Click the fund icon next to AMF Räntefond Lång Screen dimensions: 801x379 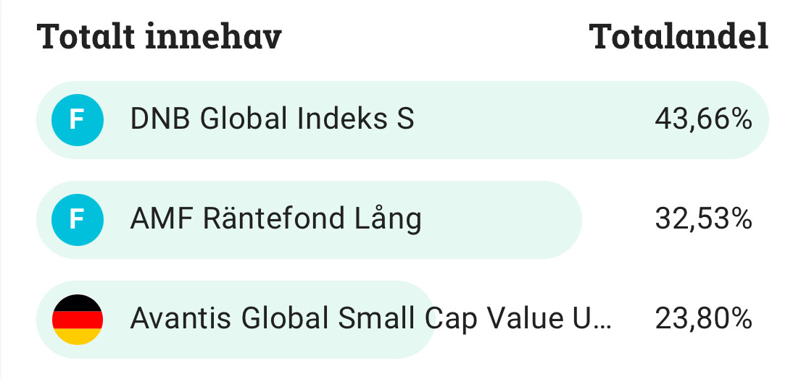[x=78, y=219]
